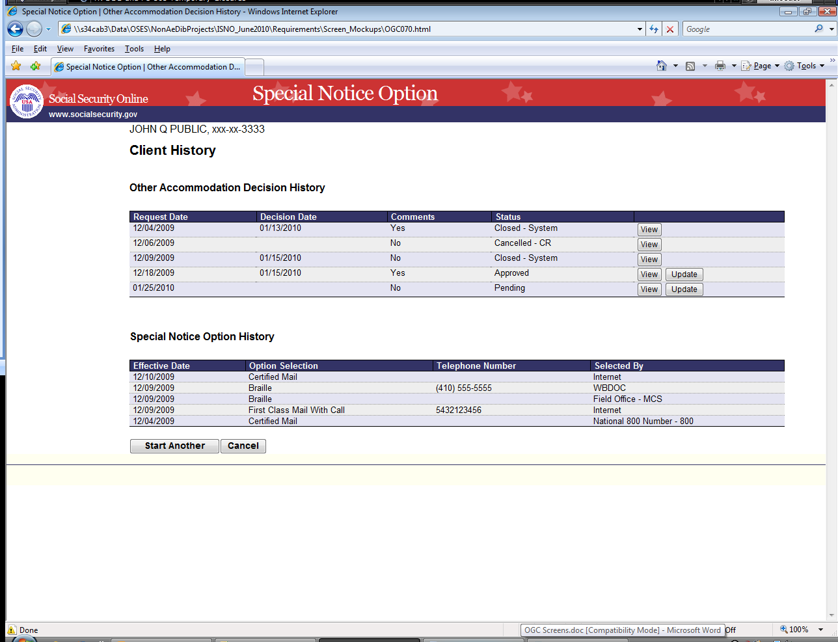Click the Print icon in command bar
The width and height of the screenshot is (838, 642).
click(x=720, y=66)
